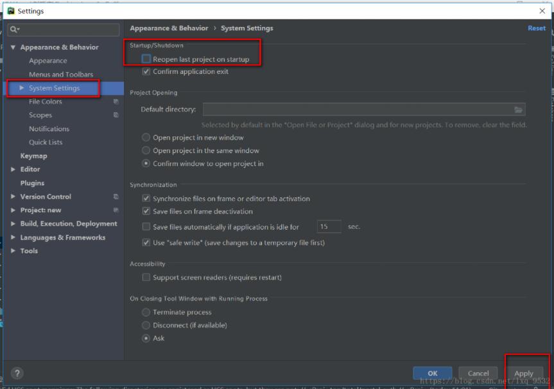This screenshot has height=389, width=554.
Task: Click the idle seconds field showing 15
Action: tap(329, 226)
